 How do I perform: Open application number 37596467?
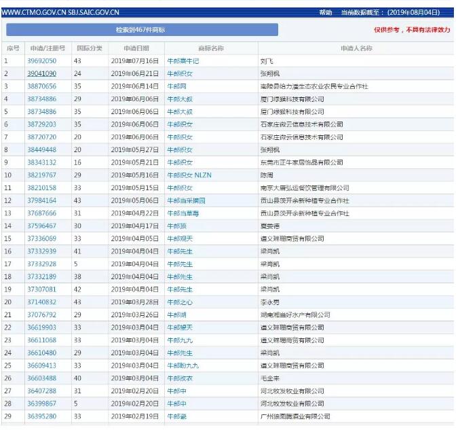click(x=42, y=226)
